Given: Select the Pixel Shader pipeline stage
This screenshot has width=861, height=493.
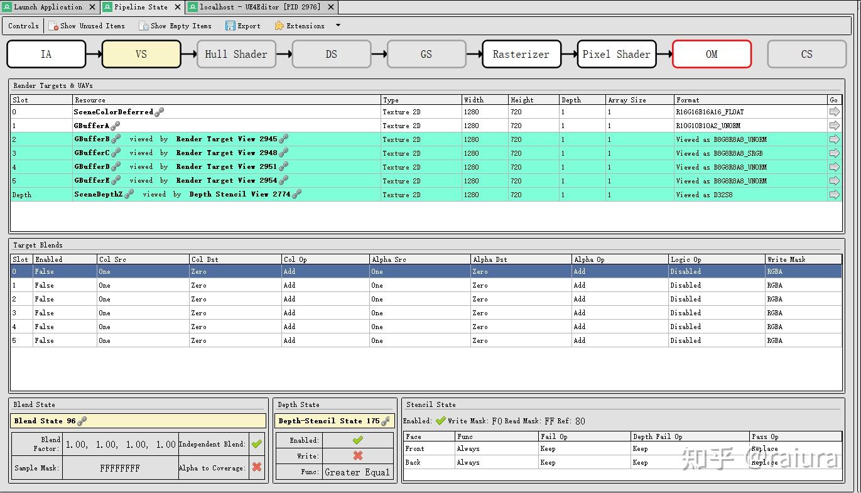Looking at the screenshot, I should (x=616, y=54).
